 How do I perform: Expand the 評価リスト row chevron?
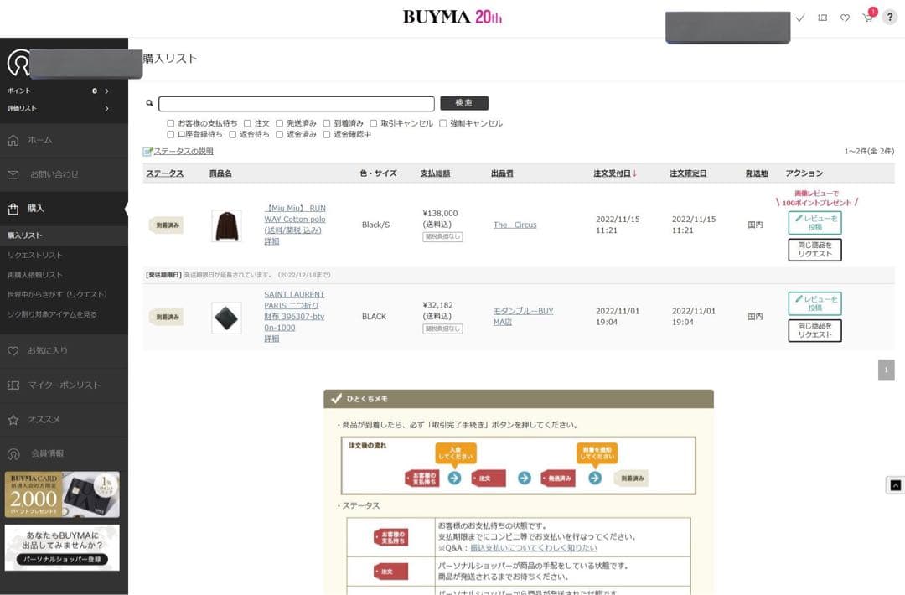point(106,108)
